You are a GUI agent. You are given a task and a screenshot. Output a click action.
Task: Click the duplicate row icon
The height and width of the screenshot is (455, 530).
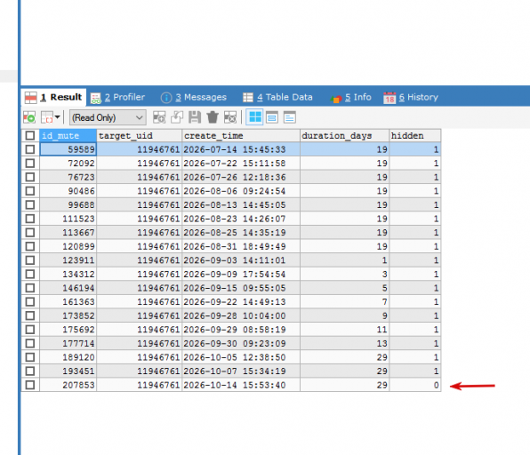point(177,117)
